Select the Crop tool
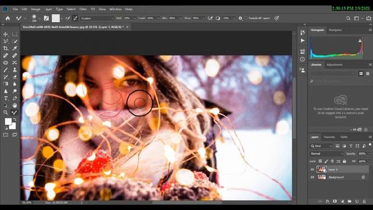The width and height of the screenshot is (373, 210). [6, 48]
